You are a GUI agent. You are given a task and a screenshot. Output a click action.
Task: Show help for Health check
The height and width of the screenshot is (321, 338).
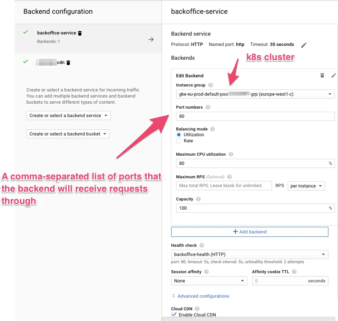(x=202, y=245)
